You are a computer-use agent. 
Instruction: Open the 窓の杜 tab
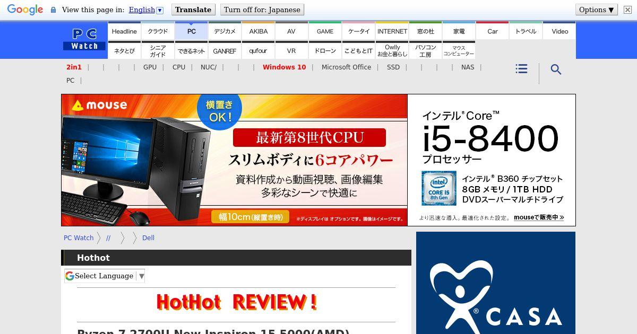coord(425,31)
